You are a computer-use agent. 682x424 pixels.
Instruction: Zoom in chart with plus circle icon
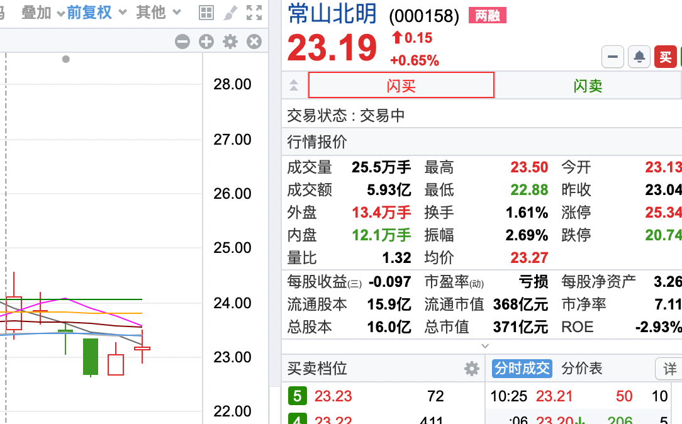[206, 42]
